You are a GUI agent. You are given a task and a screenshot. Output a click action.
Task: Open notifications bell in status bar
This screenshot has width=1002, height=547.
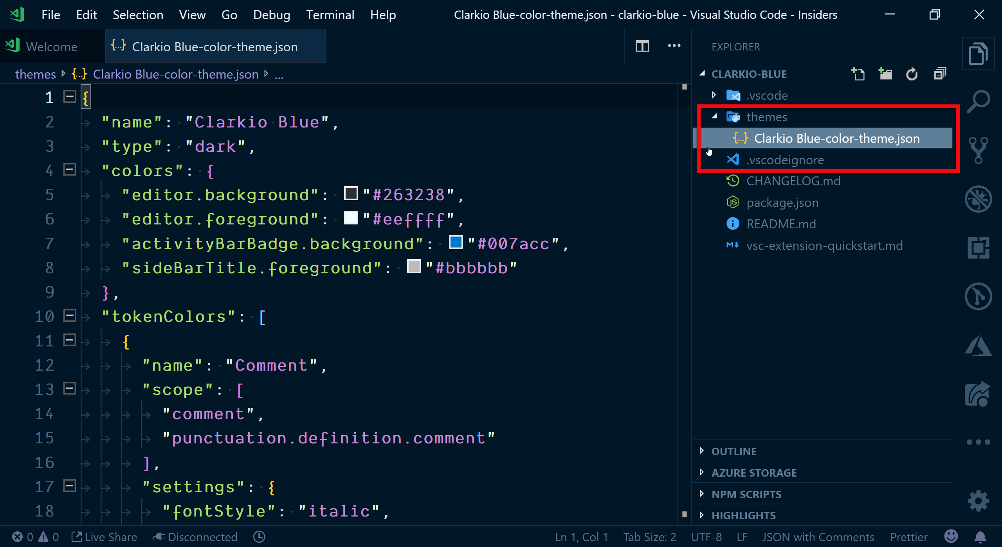pyautogui.click(x=980, y=537)
